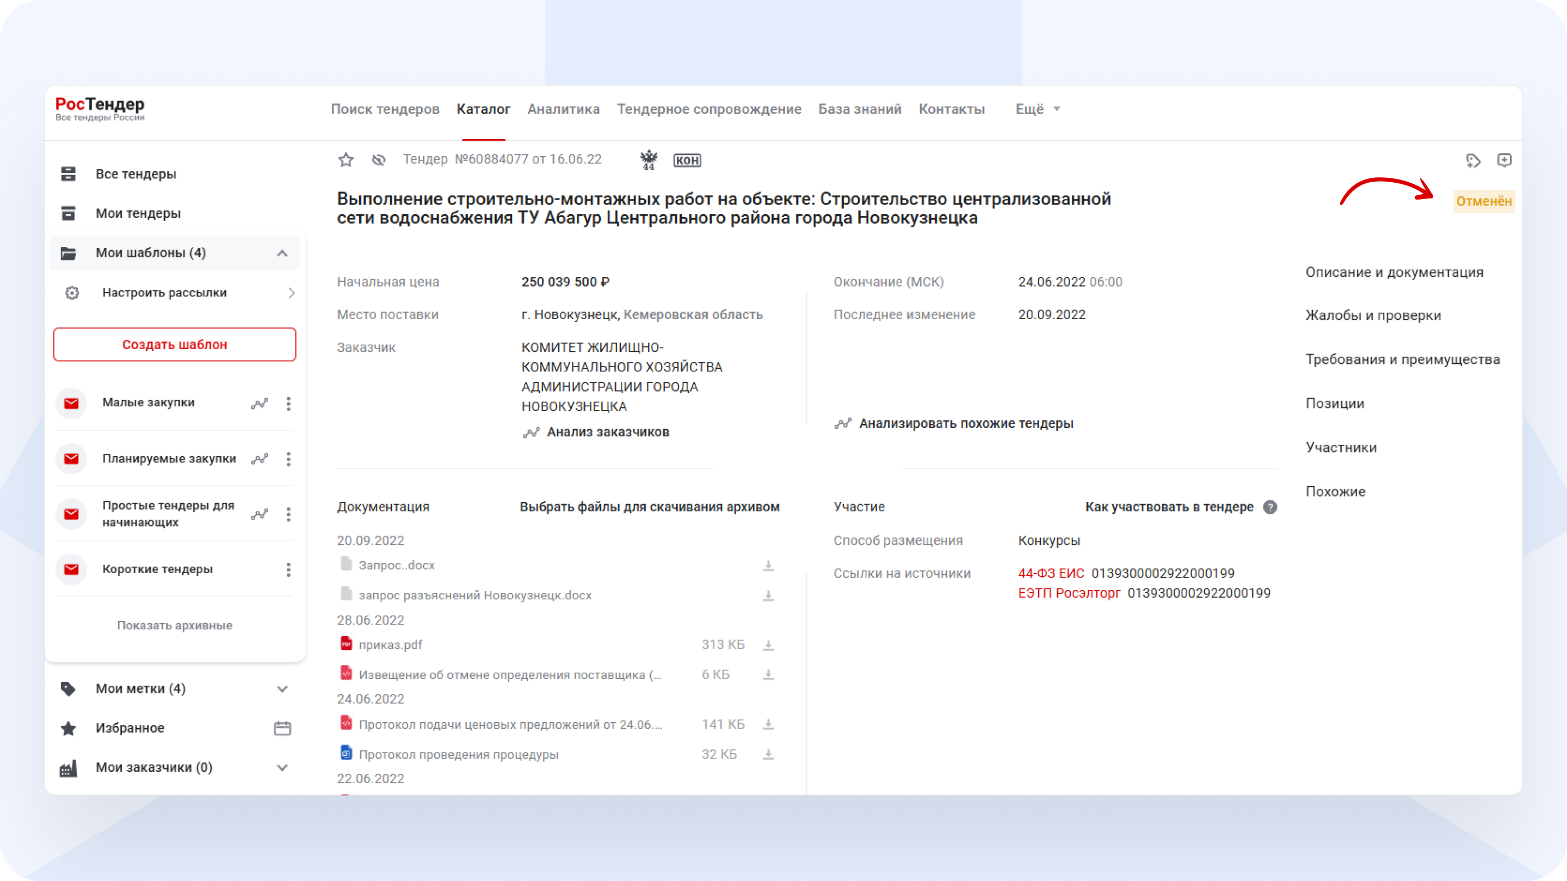Switch to the Аналитика tab

[563, 109]
